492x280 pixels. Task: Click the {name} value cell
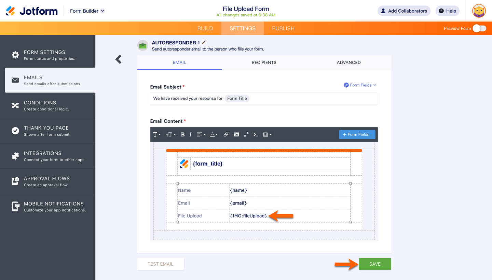290,190
